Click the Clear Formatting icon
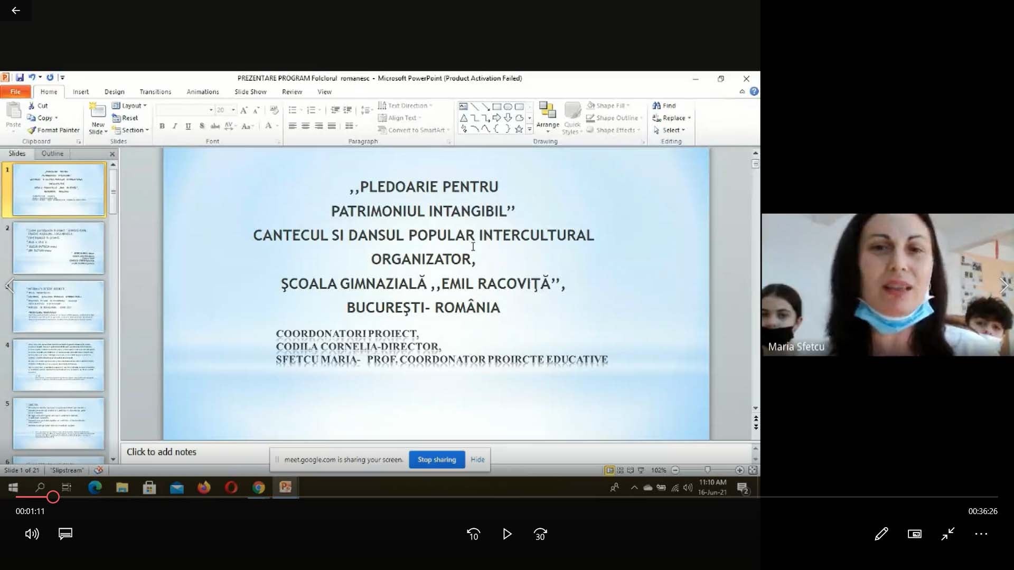Image resolution: width=1014 pixels, height=570 pixels. tap(274, 110)
